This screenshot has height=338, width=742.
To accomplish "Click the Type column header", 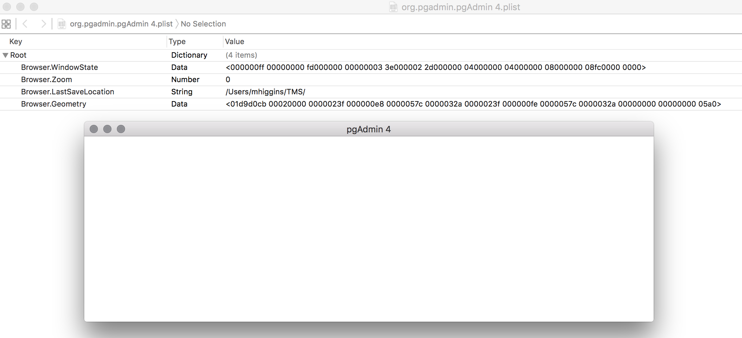I will pos(177,41).
